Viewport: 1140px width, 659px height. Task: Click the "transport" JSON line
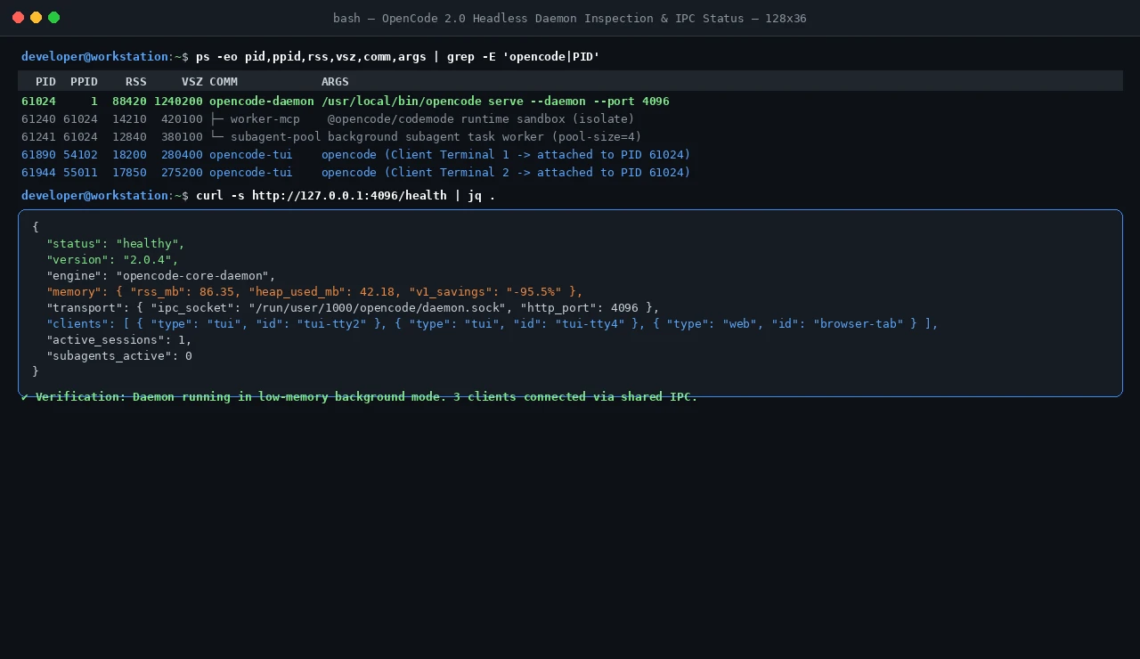353,308
